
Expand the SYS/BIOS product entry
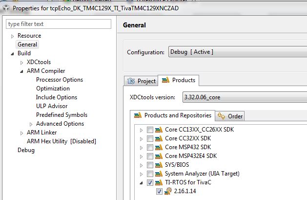[142, 165]
